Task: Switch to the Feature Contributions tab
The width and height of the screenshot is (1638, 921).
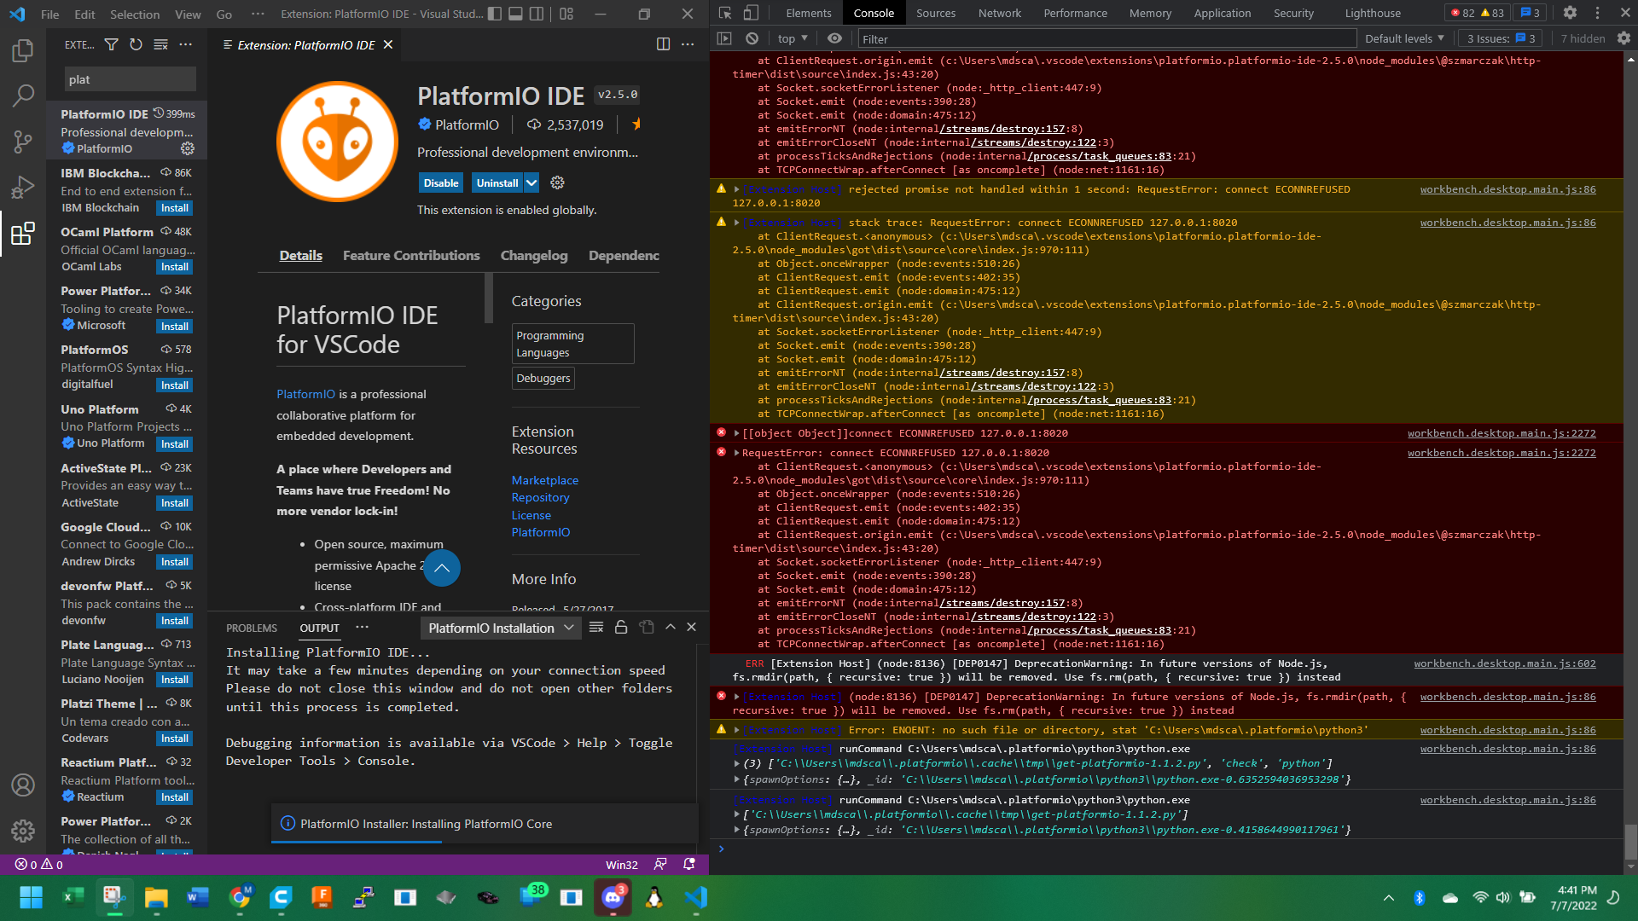Action: pyautogui.click(x=411, y=255)
